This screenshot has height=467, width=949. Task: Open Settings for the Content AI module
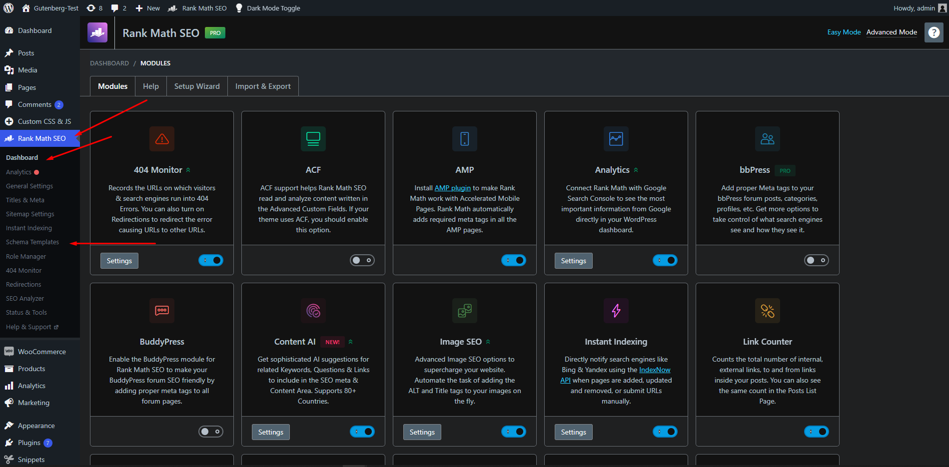click(271, 432)
